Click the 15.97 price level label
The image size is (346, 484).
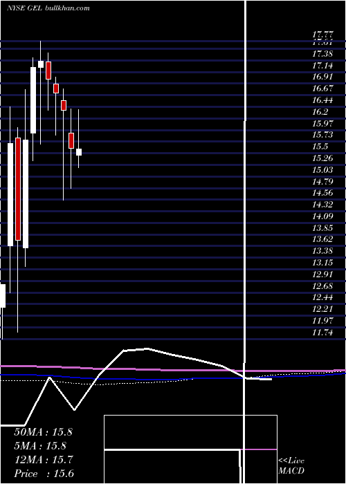tap(322, 123)
